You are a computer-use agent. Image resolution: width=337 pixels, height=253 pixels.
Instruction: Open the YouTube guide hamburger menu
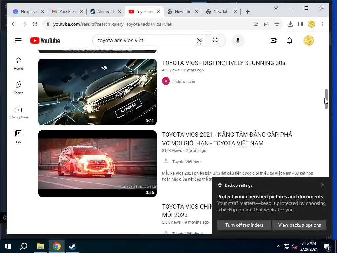pos(18,41)
